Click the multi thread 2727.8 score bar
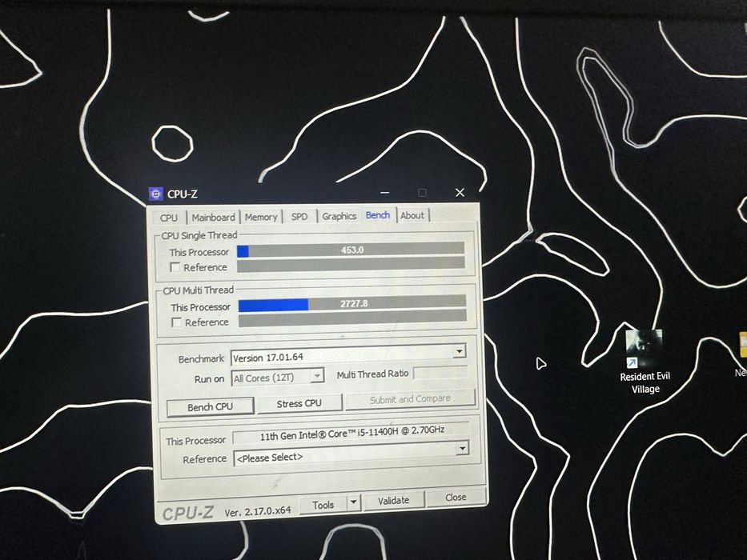This screenshot has height=560, width=747. 352,304
